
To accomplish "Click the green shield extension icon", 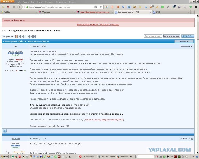I will click(191, 7).
